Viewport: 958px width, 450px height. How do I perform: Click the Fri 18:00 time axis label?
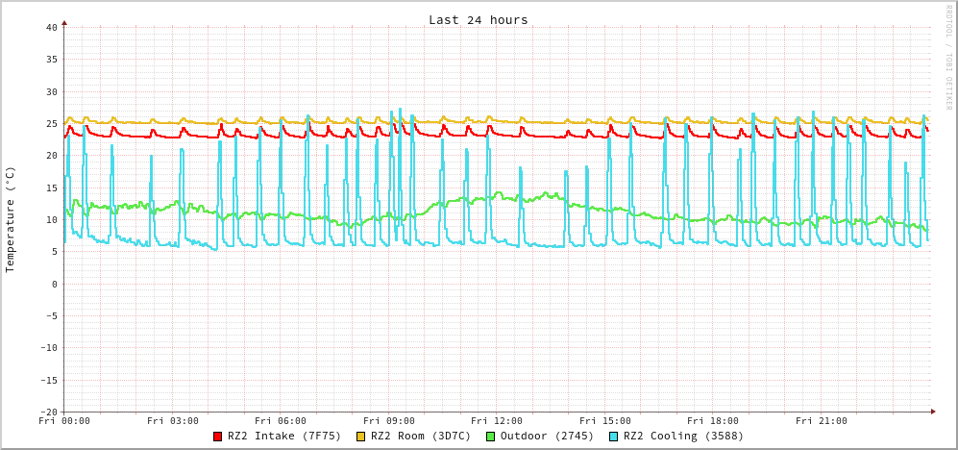pyautogui.click(x=713, y=421)
